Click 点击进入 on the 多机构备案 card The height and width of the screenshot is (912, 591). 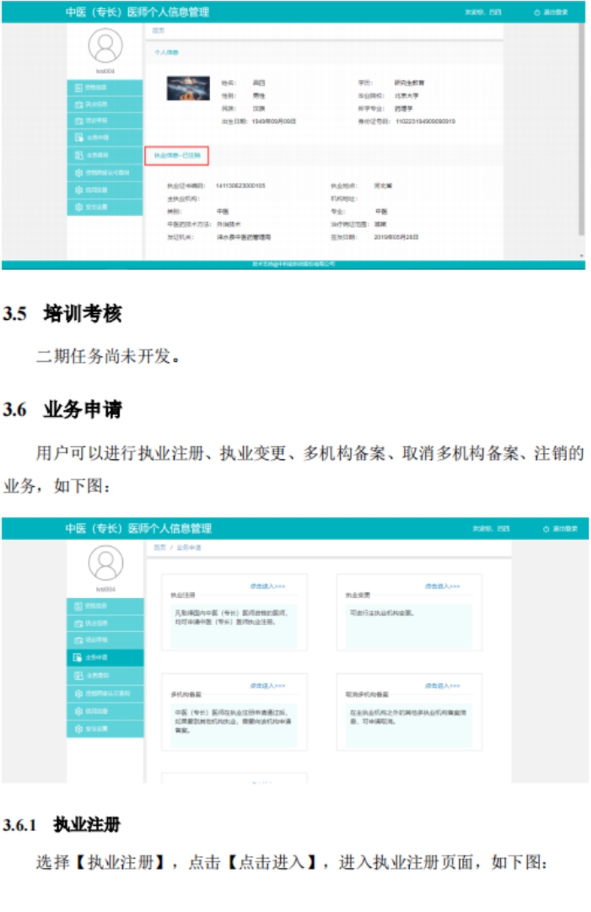[268, 686]
